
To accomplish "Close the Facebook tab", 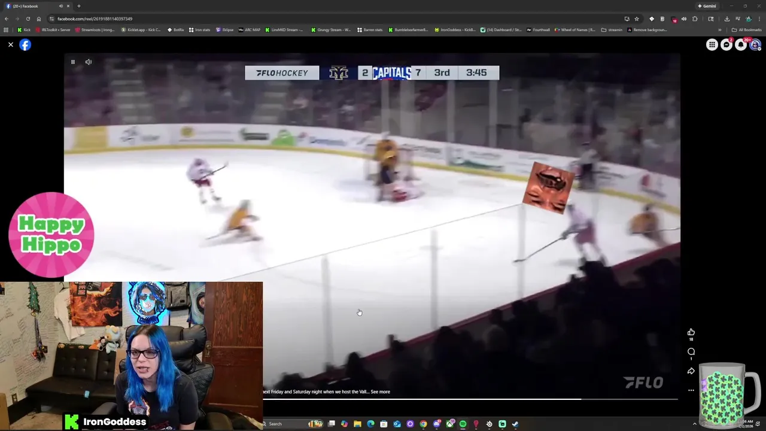I will coord(68,6).
